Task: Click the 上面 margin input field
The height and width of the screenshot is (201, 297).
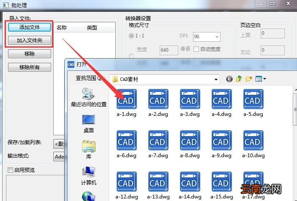Action: click(272, 33)
